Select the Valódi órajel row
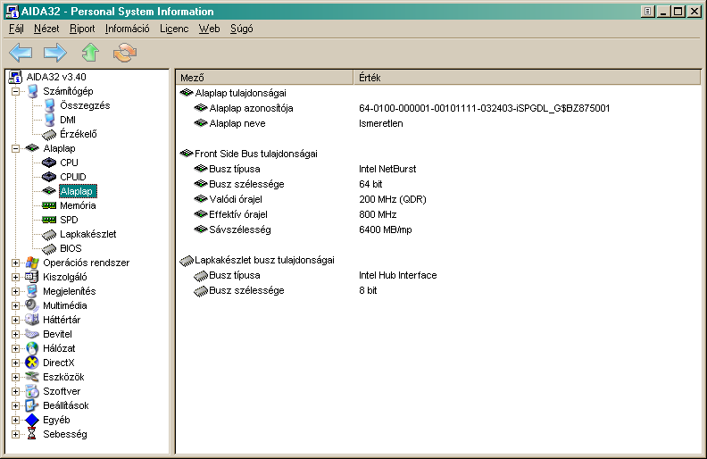The height and width of the screenshot is (459, 707). tap(438, 199)
